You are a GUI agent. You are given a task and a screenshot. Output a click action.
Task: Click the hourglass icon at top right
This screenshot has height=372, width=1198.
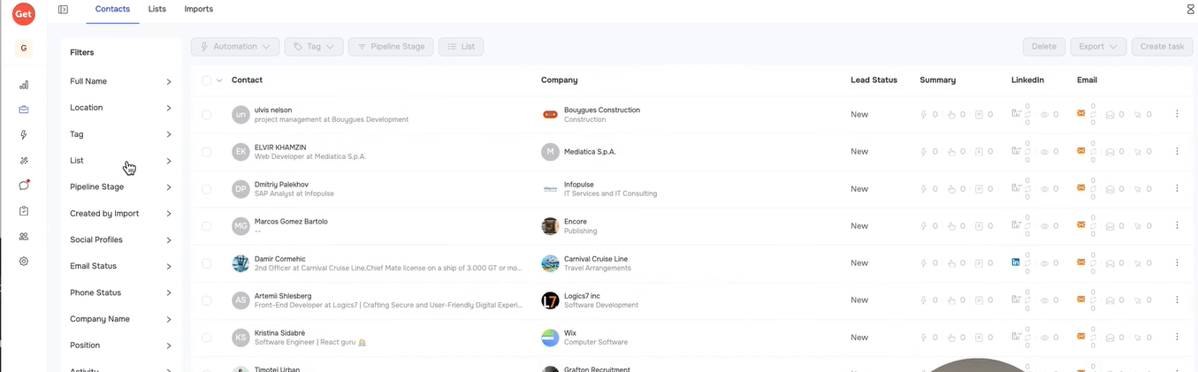[1190, 9]
